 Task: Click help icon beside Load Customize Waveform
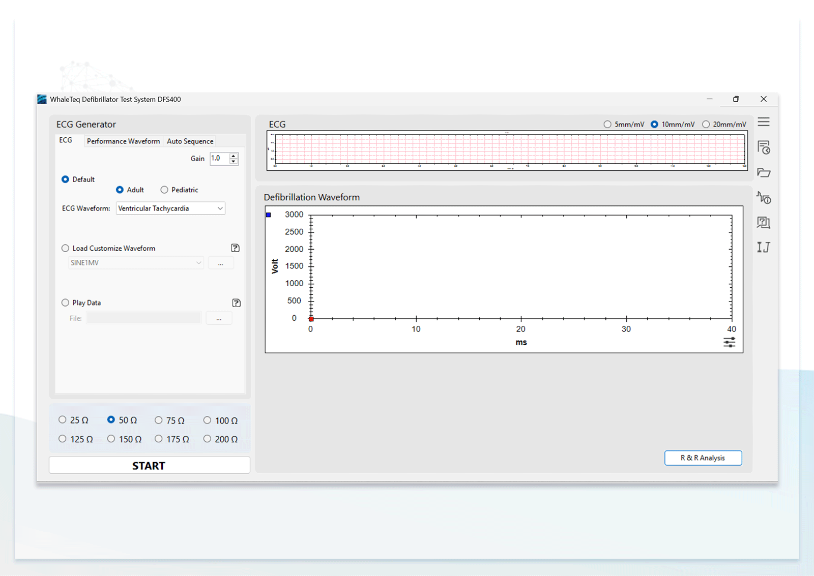point(235,248)
